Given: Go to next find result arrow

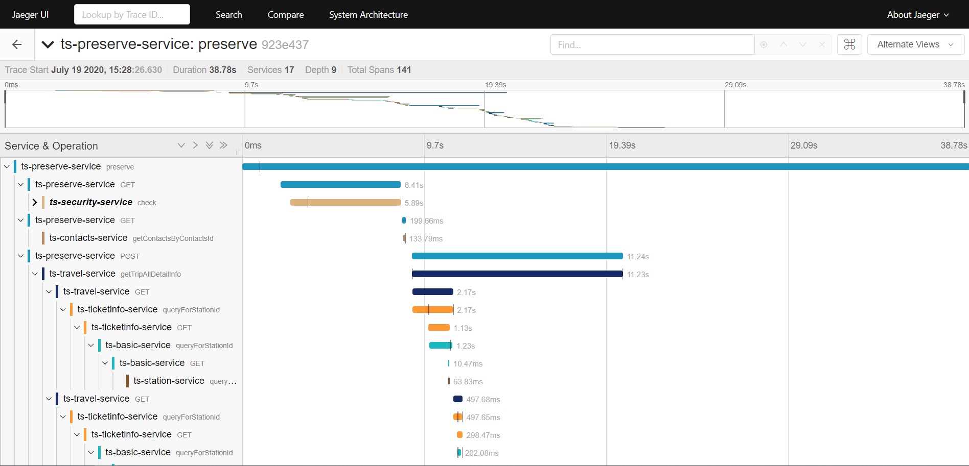Looking at the screenshot, I should point(803,44).
